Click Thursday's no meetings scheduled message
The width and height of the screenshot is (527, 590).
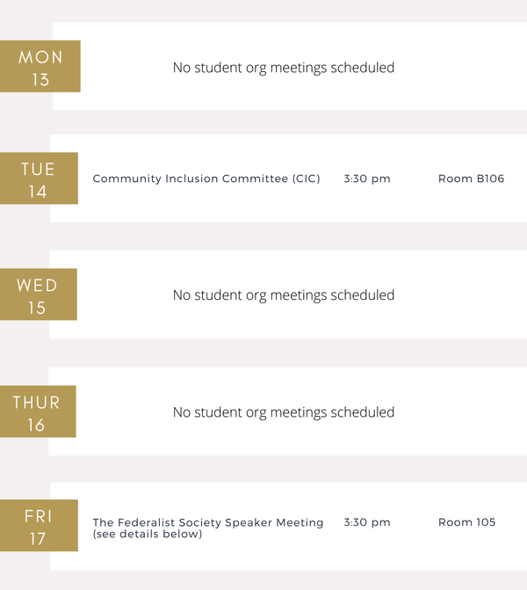tap(284, 412)
